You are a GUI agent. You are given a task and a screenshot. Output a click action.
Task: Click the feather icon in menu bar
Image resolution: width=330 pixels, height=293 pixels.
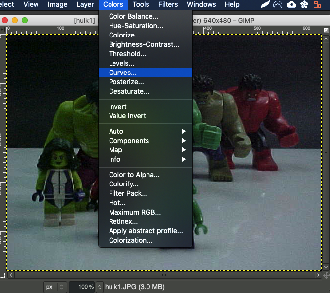(x=265, y=4)
